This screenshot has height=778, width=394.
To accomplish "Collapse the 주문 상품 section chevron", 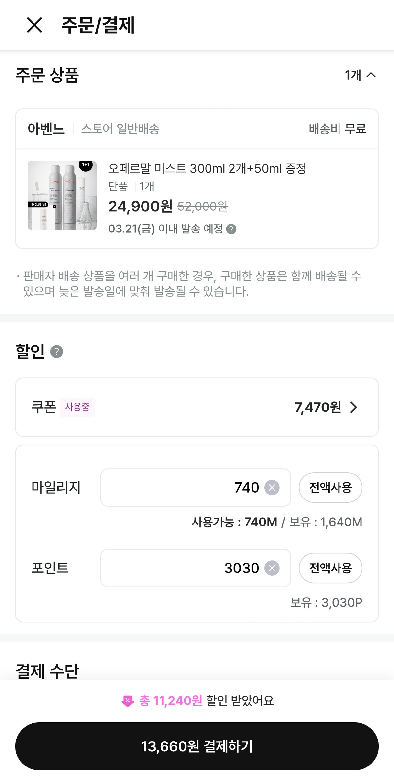I will pos(371,75).
